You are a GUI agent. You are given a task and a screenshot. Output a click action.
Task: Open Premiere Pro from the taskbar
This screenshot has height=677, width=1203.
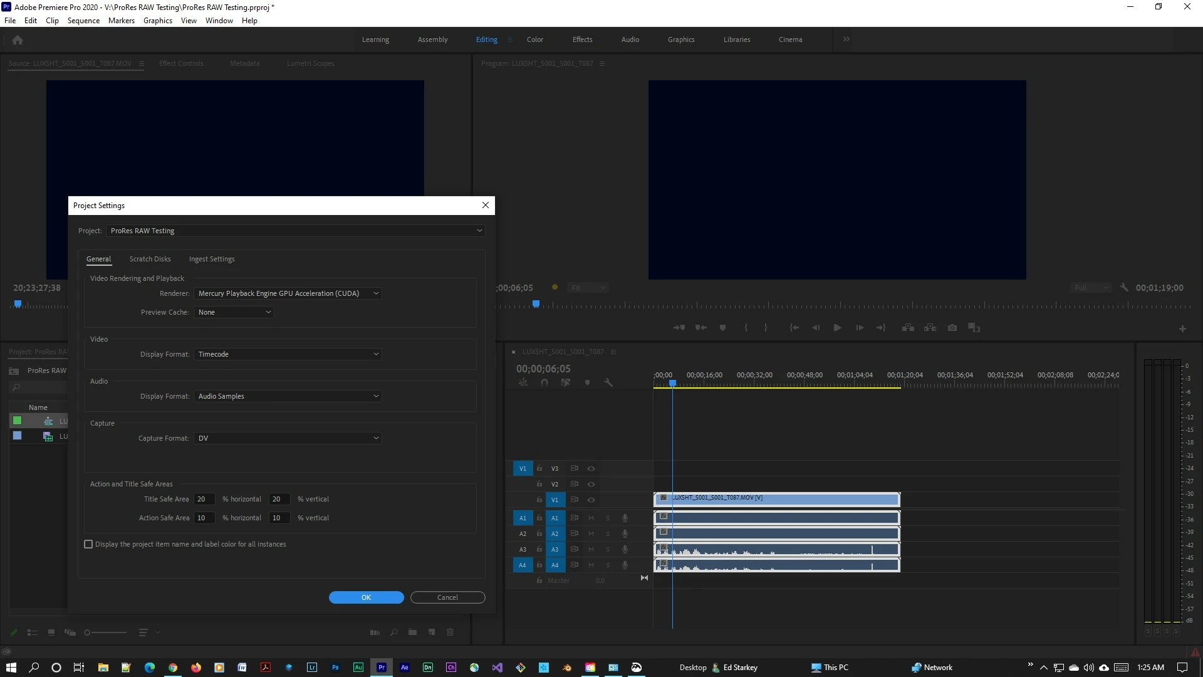point(381,668)
